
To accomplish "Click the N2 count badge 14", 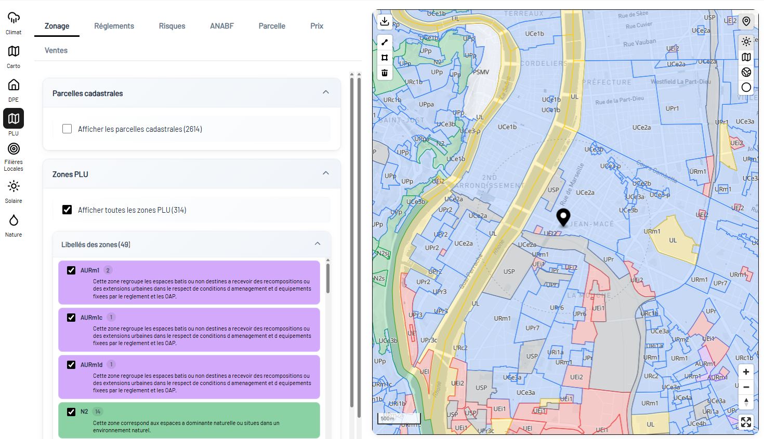I will [x=98, y=412].
